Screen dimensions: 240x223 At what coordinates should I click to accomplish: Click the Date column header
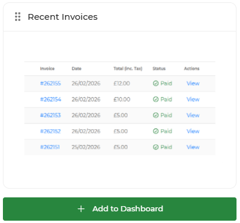click(x=76, y=69)
